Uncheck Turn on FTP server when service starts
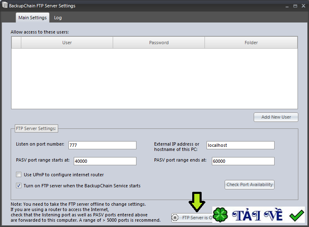This screenshot has width=309, height=227. point(19,186)
